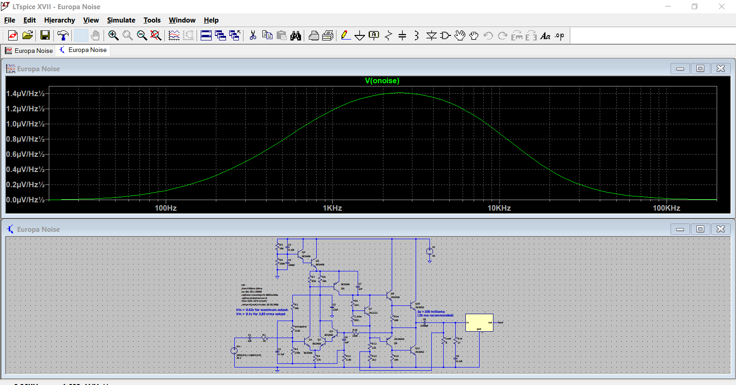
Task: Select the plain magnifier pan icon
Action: (x=127, y=35)
